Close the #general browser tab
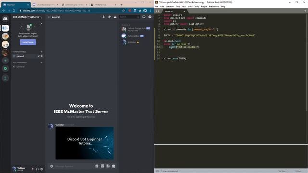The height and width of the screenshot is (173, 308). coord(28,5)
